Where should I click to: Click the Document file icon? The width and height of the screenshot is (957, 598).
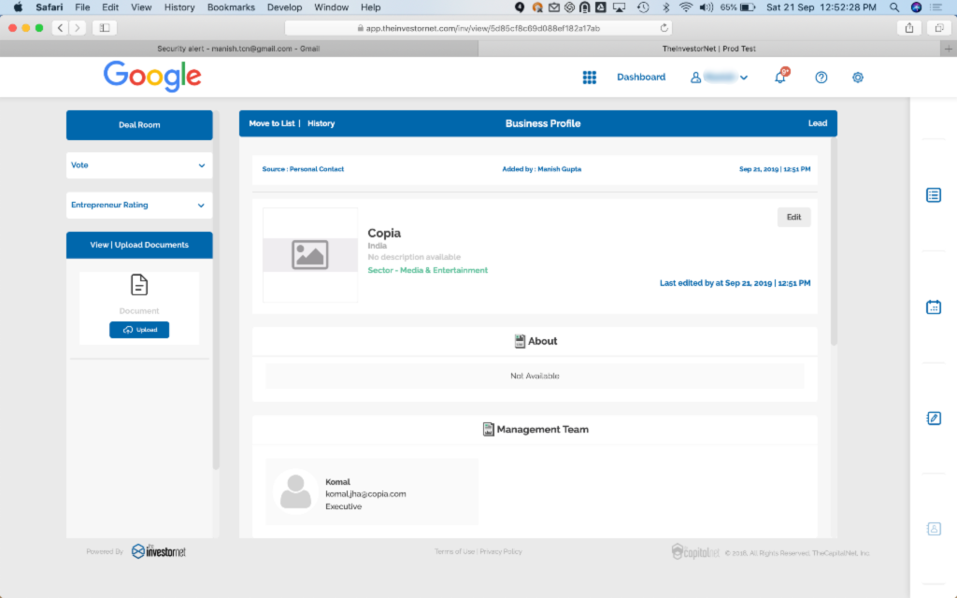[x=139, y=285]
